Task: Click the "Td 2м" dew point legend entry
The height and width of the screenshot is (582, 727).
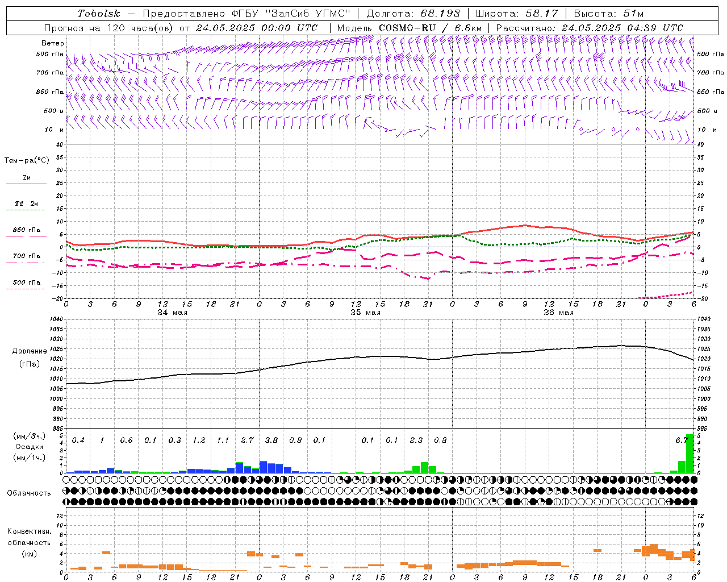Action: point(26,203)
